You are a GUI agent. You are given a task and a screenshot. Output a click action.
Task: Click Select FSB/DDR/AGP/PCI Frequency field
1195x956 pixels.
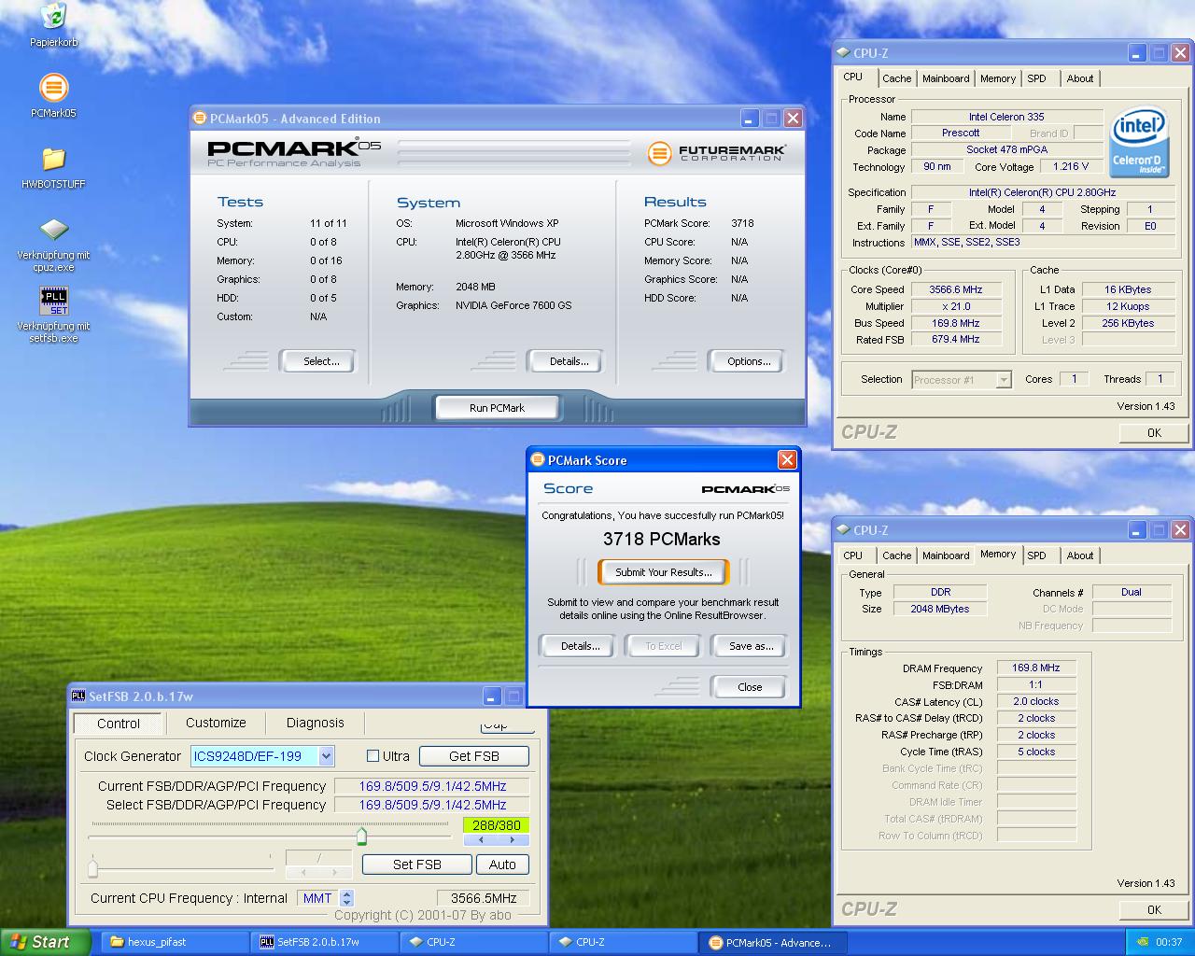click(432, 805)
